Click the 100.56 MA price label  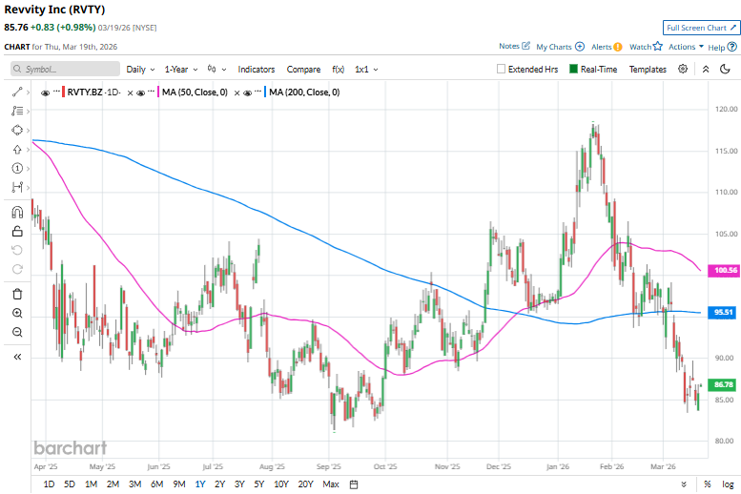(724, 271)
